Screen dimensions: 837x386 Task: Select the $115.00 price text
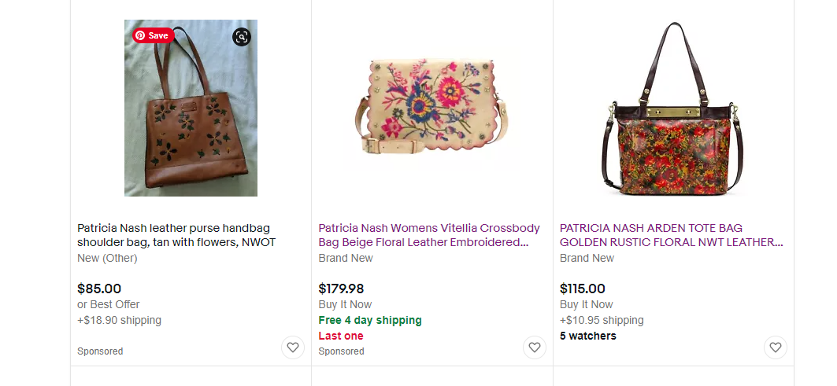pyautogui.click(x=583, y=289)
